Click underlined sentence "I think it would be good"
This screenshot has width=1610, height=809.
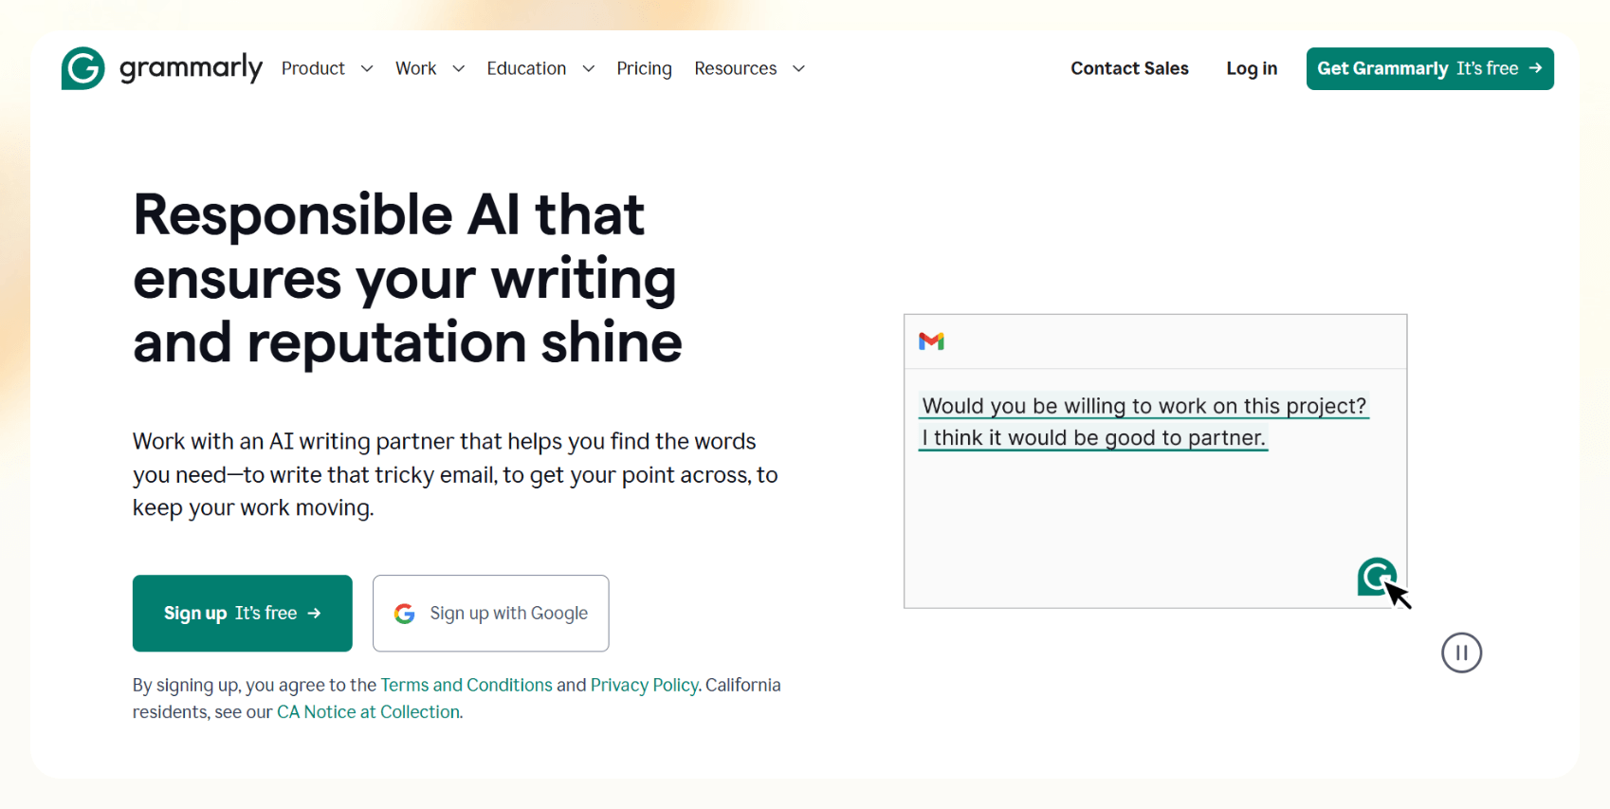(1093, 438)
